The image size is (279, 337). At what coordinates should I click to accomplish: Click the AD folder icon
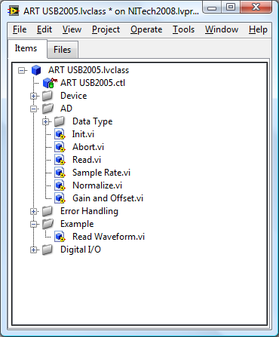pos(48,109)
